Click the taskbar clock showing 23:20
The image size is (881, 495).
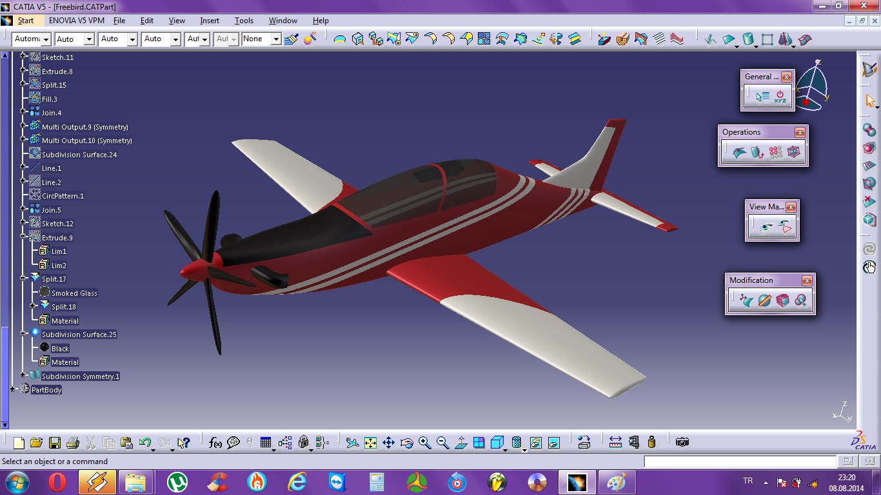pyautogui.click(x=846, y=482)
